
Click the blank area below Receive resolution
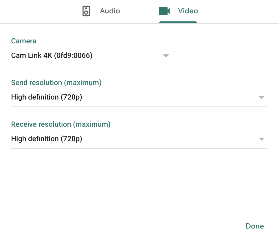pos(139,183)
